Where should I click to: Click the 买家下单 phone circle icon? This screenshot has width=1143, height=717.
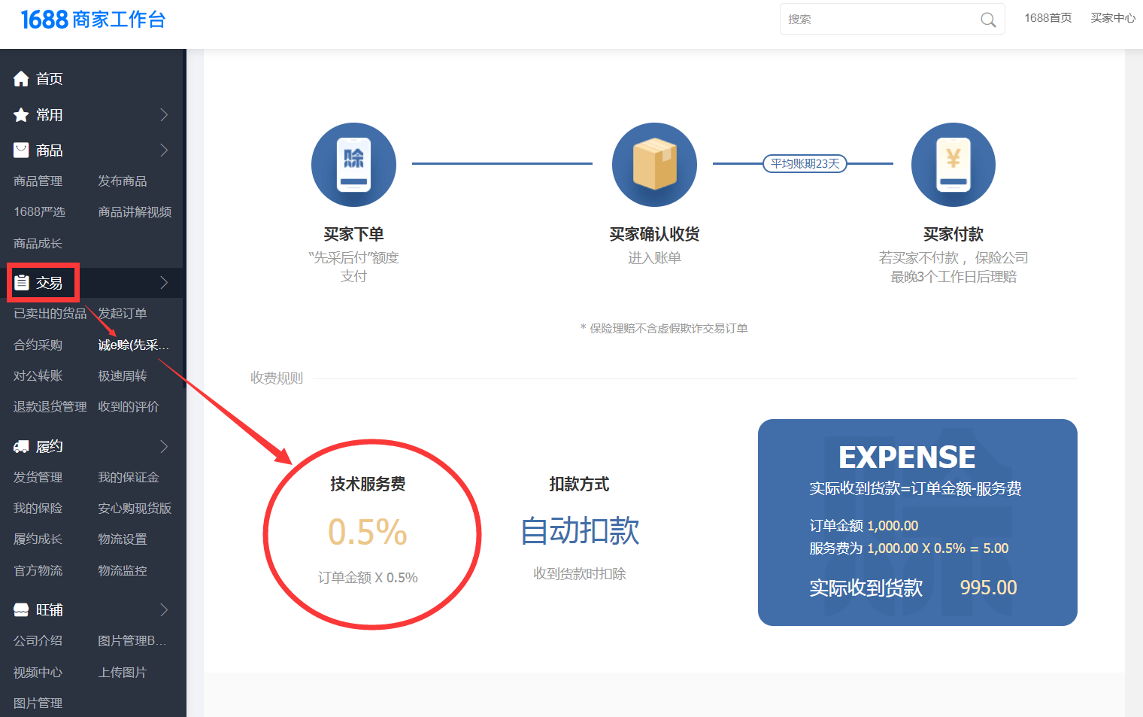353,165
